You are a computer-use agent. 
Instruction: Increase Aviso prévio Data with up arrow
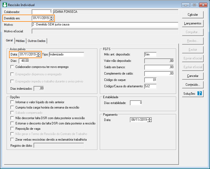(38, 54)
